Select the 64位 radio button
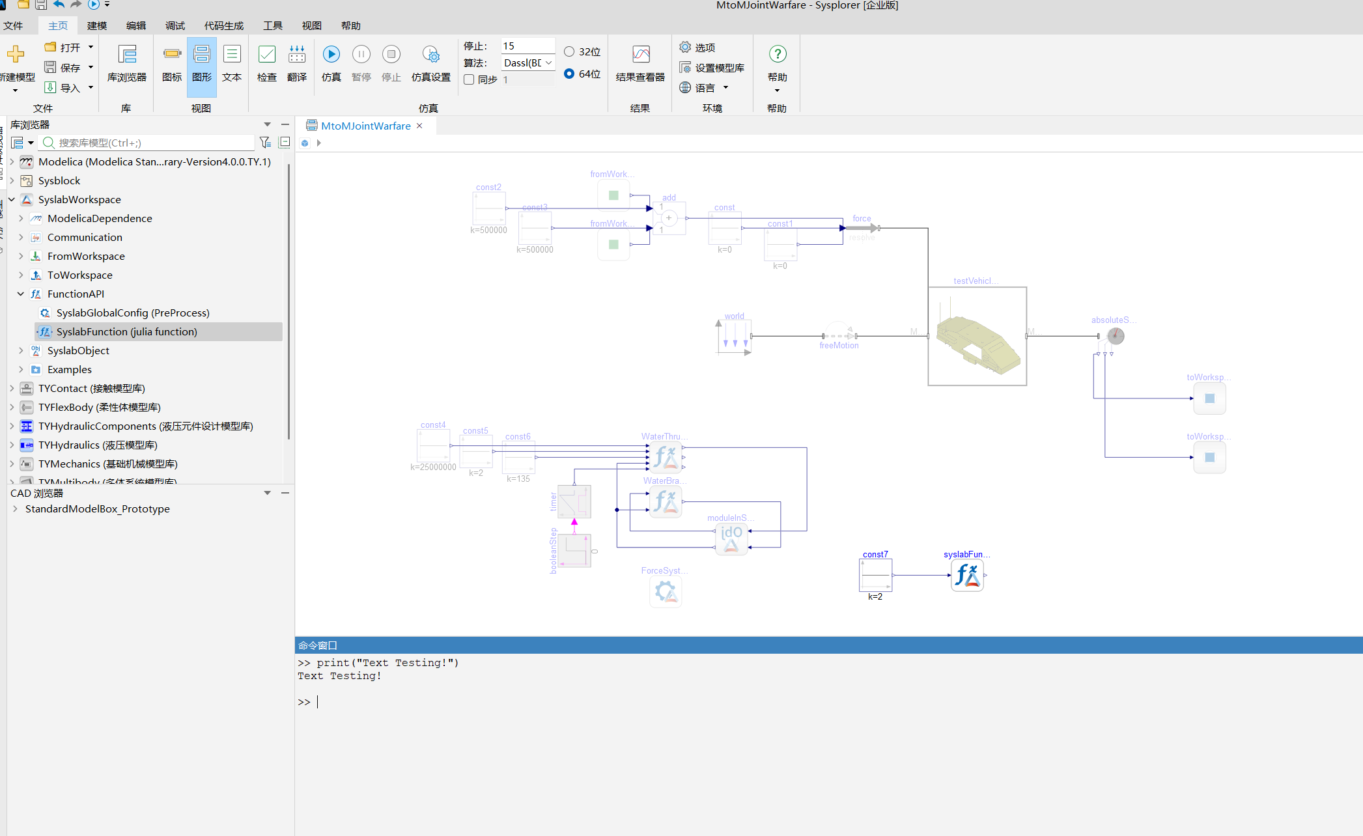1363x836 pixels. click(x=569, y=74)
